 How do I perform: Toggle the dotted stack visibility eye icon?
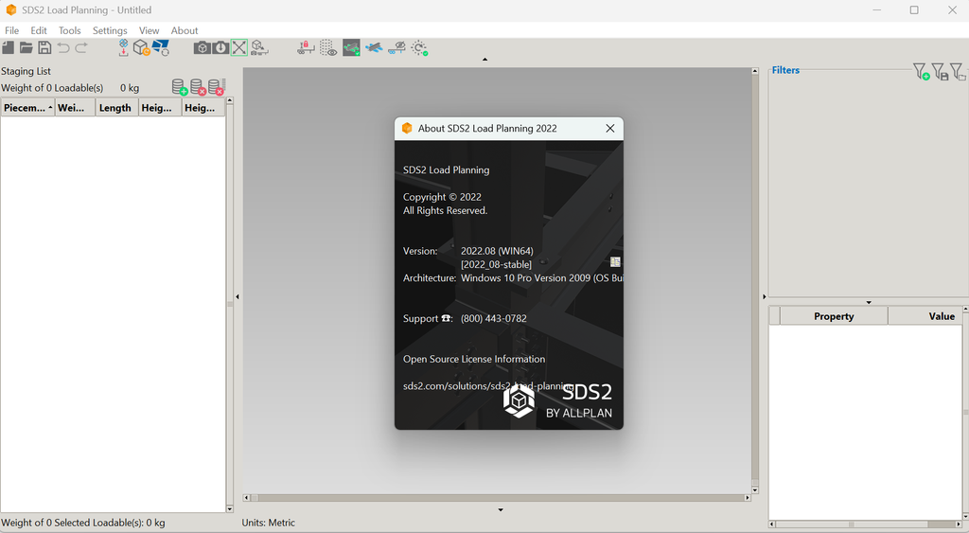[x=328, y=47]
